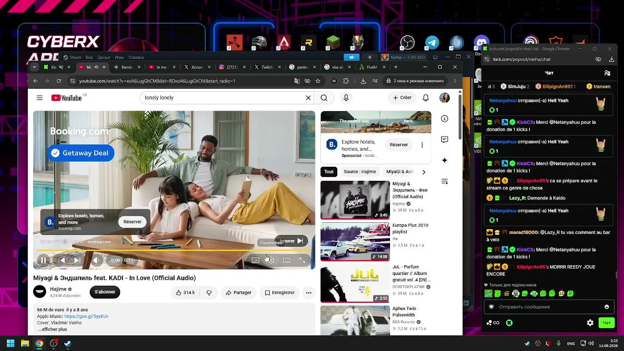Switch to the Twitch browser tab

[263, 67]
